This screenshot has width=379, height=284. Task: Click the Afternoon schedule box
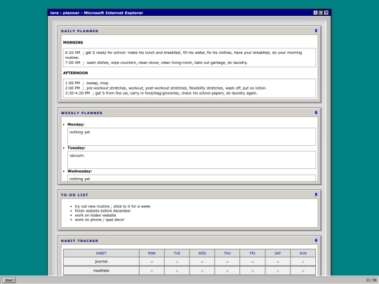[189, 88]
